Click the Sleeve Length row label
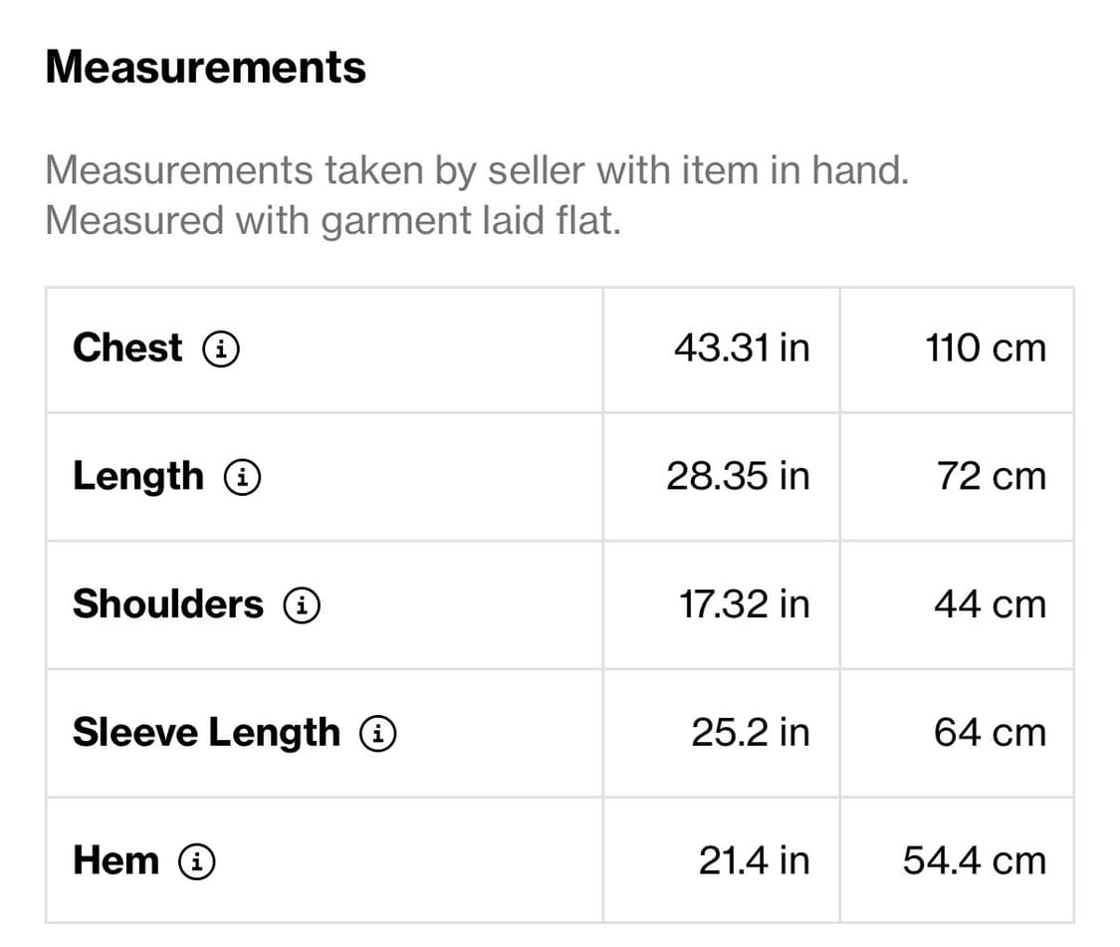This screenshot has height=947, width=1120. tap(206, 733)
